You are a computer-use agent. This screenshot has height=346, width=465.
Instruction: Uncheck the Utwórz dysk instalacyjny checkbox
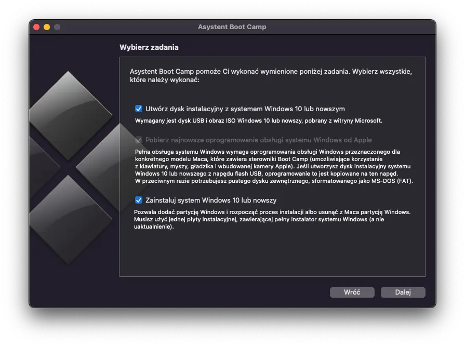[x=139, y=109]
